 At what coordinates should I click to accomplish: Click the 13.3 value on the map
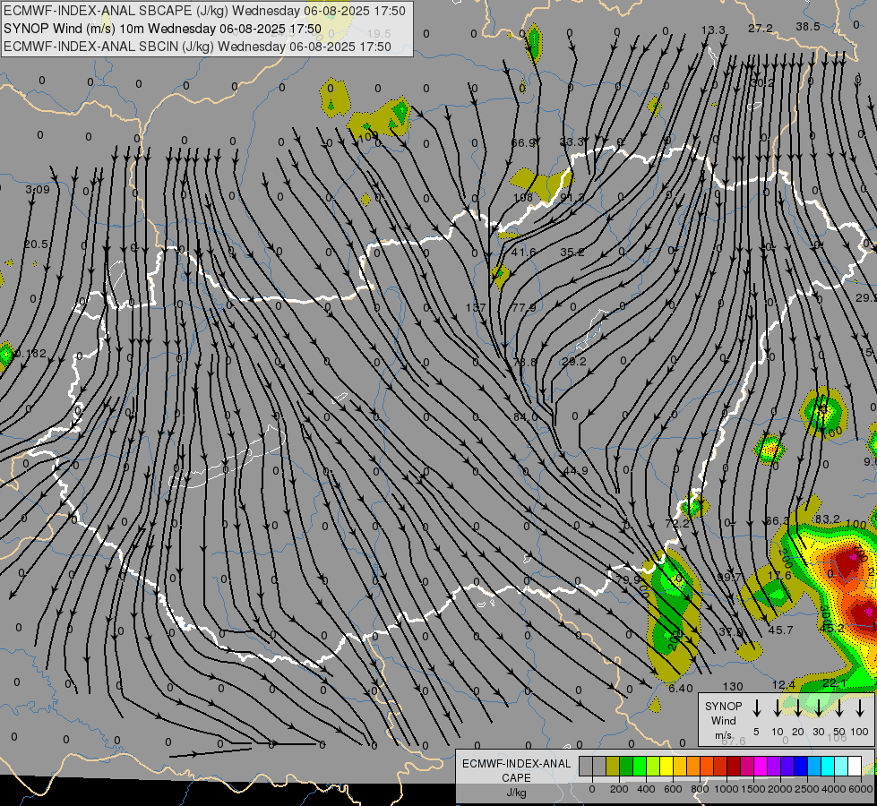713,30
